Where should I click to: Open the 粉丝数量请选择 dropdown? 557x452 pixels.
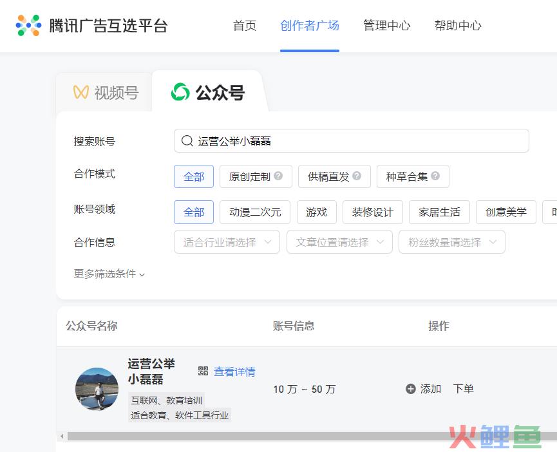tap(452, 242)
